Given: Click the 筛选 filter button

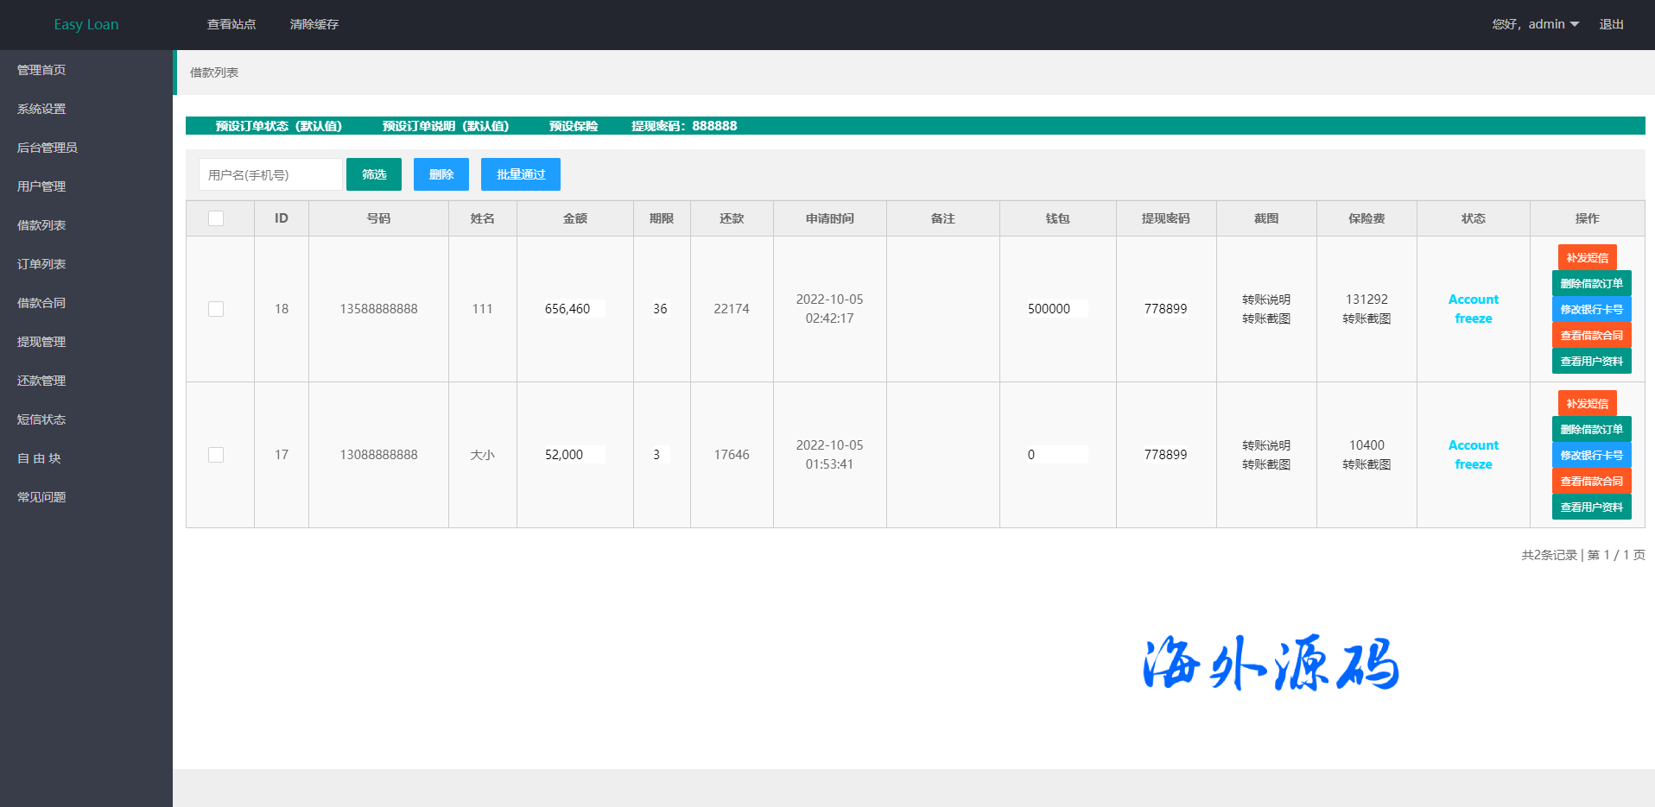Looking at the screenshot, I should pyautogui.click(x=373, y=174).
